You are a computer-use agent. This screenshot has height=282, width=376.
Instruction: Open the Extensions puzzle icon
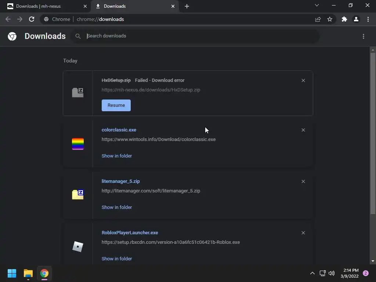pos(344,19)
